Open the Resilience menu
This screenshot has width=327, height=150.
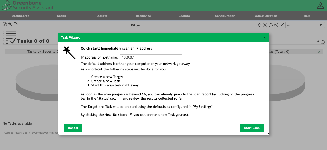(x=143, y=16)
